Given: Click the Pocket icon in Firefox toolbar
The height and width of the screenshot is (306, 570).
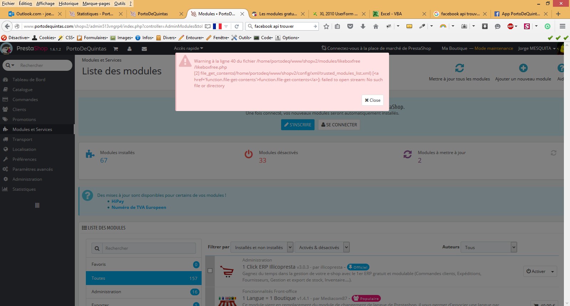Looking at the screenshot, I should [x=350, y=26].
